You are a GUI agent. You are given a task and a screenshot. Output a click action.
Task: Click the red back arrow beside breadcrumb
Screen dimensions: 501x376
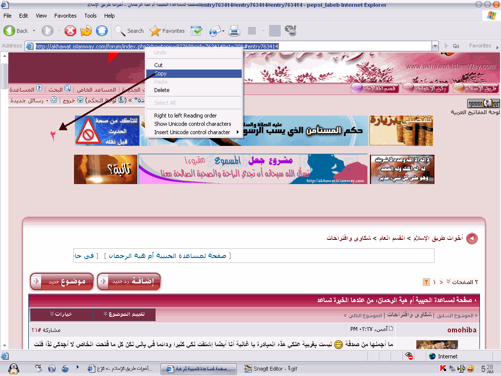(x=472, y=238)
